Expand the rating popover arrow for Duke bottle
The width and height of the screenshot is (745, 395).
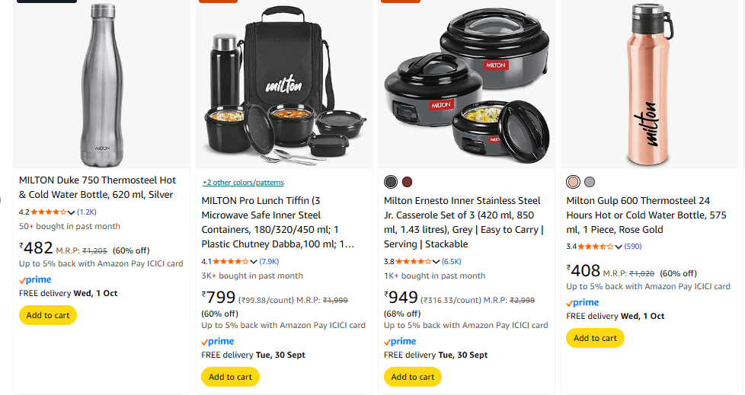[x=72, y=213]
